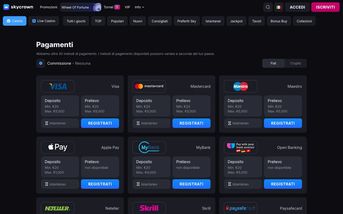Click REGISTRATI on the Visa card

pos(100,123)
